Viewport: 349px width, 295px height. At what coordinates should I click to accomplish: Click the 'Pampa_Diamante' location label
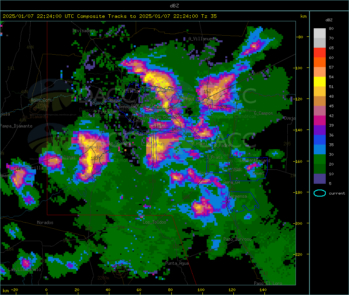coord(16,126)
